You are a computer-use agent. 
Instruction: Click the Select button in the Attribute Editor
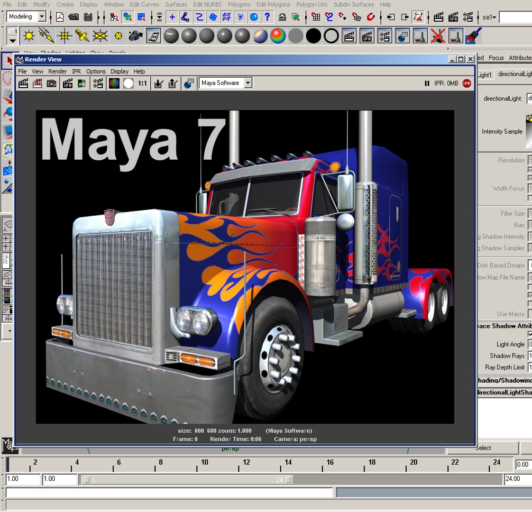[x=484, y=448]
